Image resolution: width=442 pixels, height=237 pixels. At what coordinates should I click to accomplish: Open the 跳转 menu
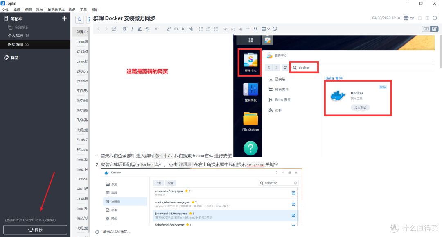tap(39, 9)
